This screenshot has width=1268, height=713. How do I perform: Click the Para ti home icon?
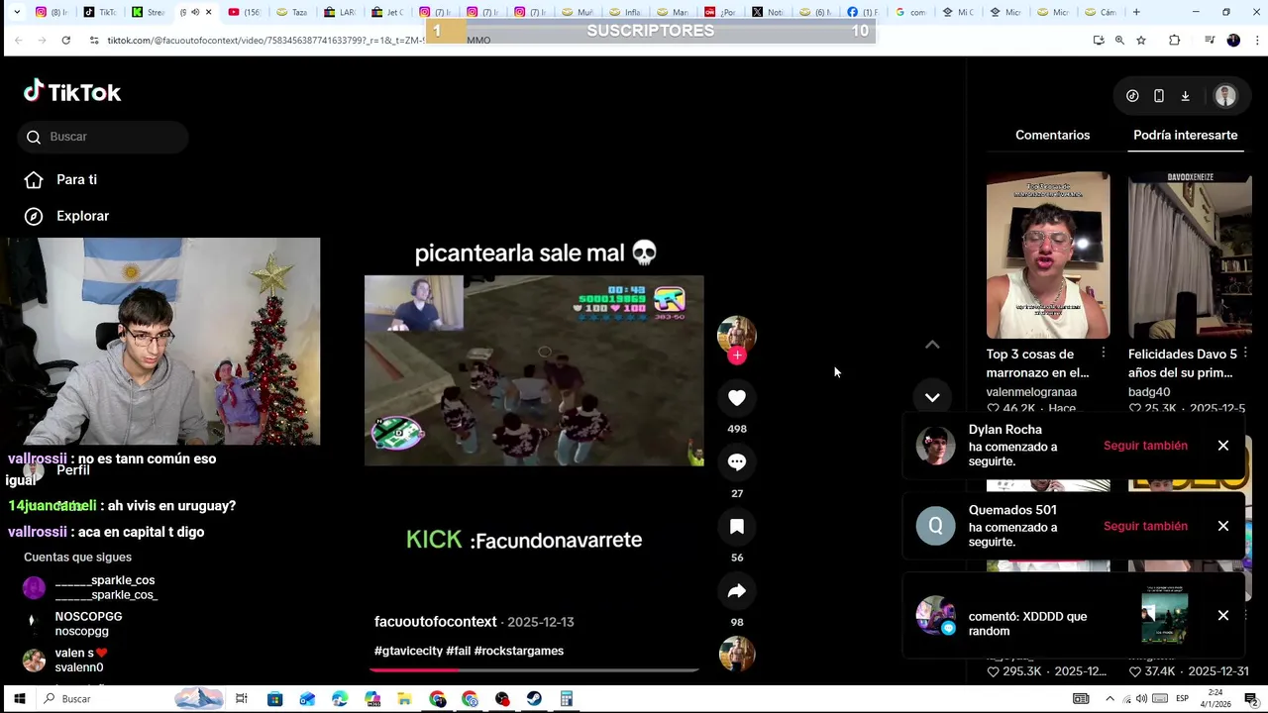pyautogui.click(x=34, y=180)
